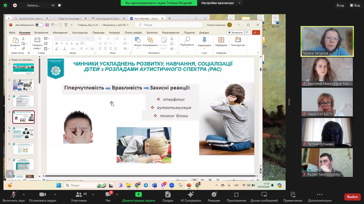Image resolution: width=364 pixels, height=204 pixels.
Task: Stop video with the camera button
Action: (x=43, y=197)
